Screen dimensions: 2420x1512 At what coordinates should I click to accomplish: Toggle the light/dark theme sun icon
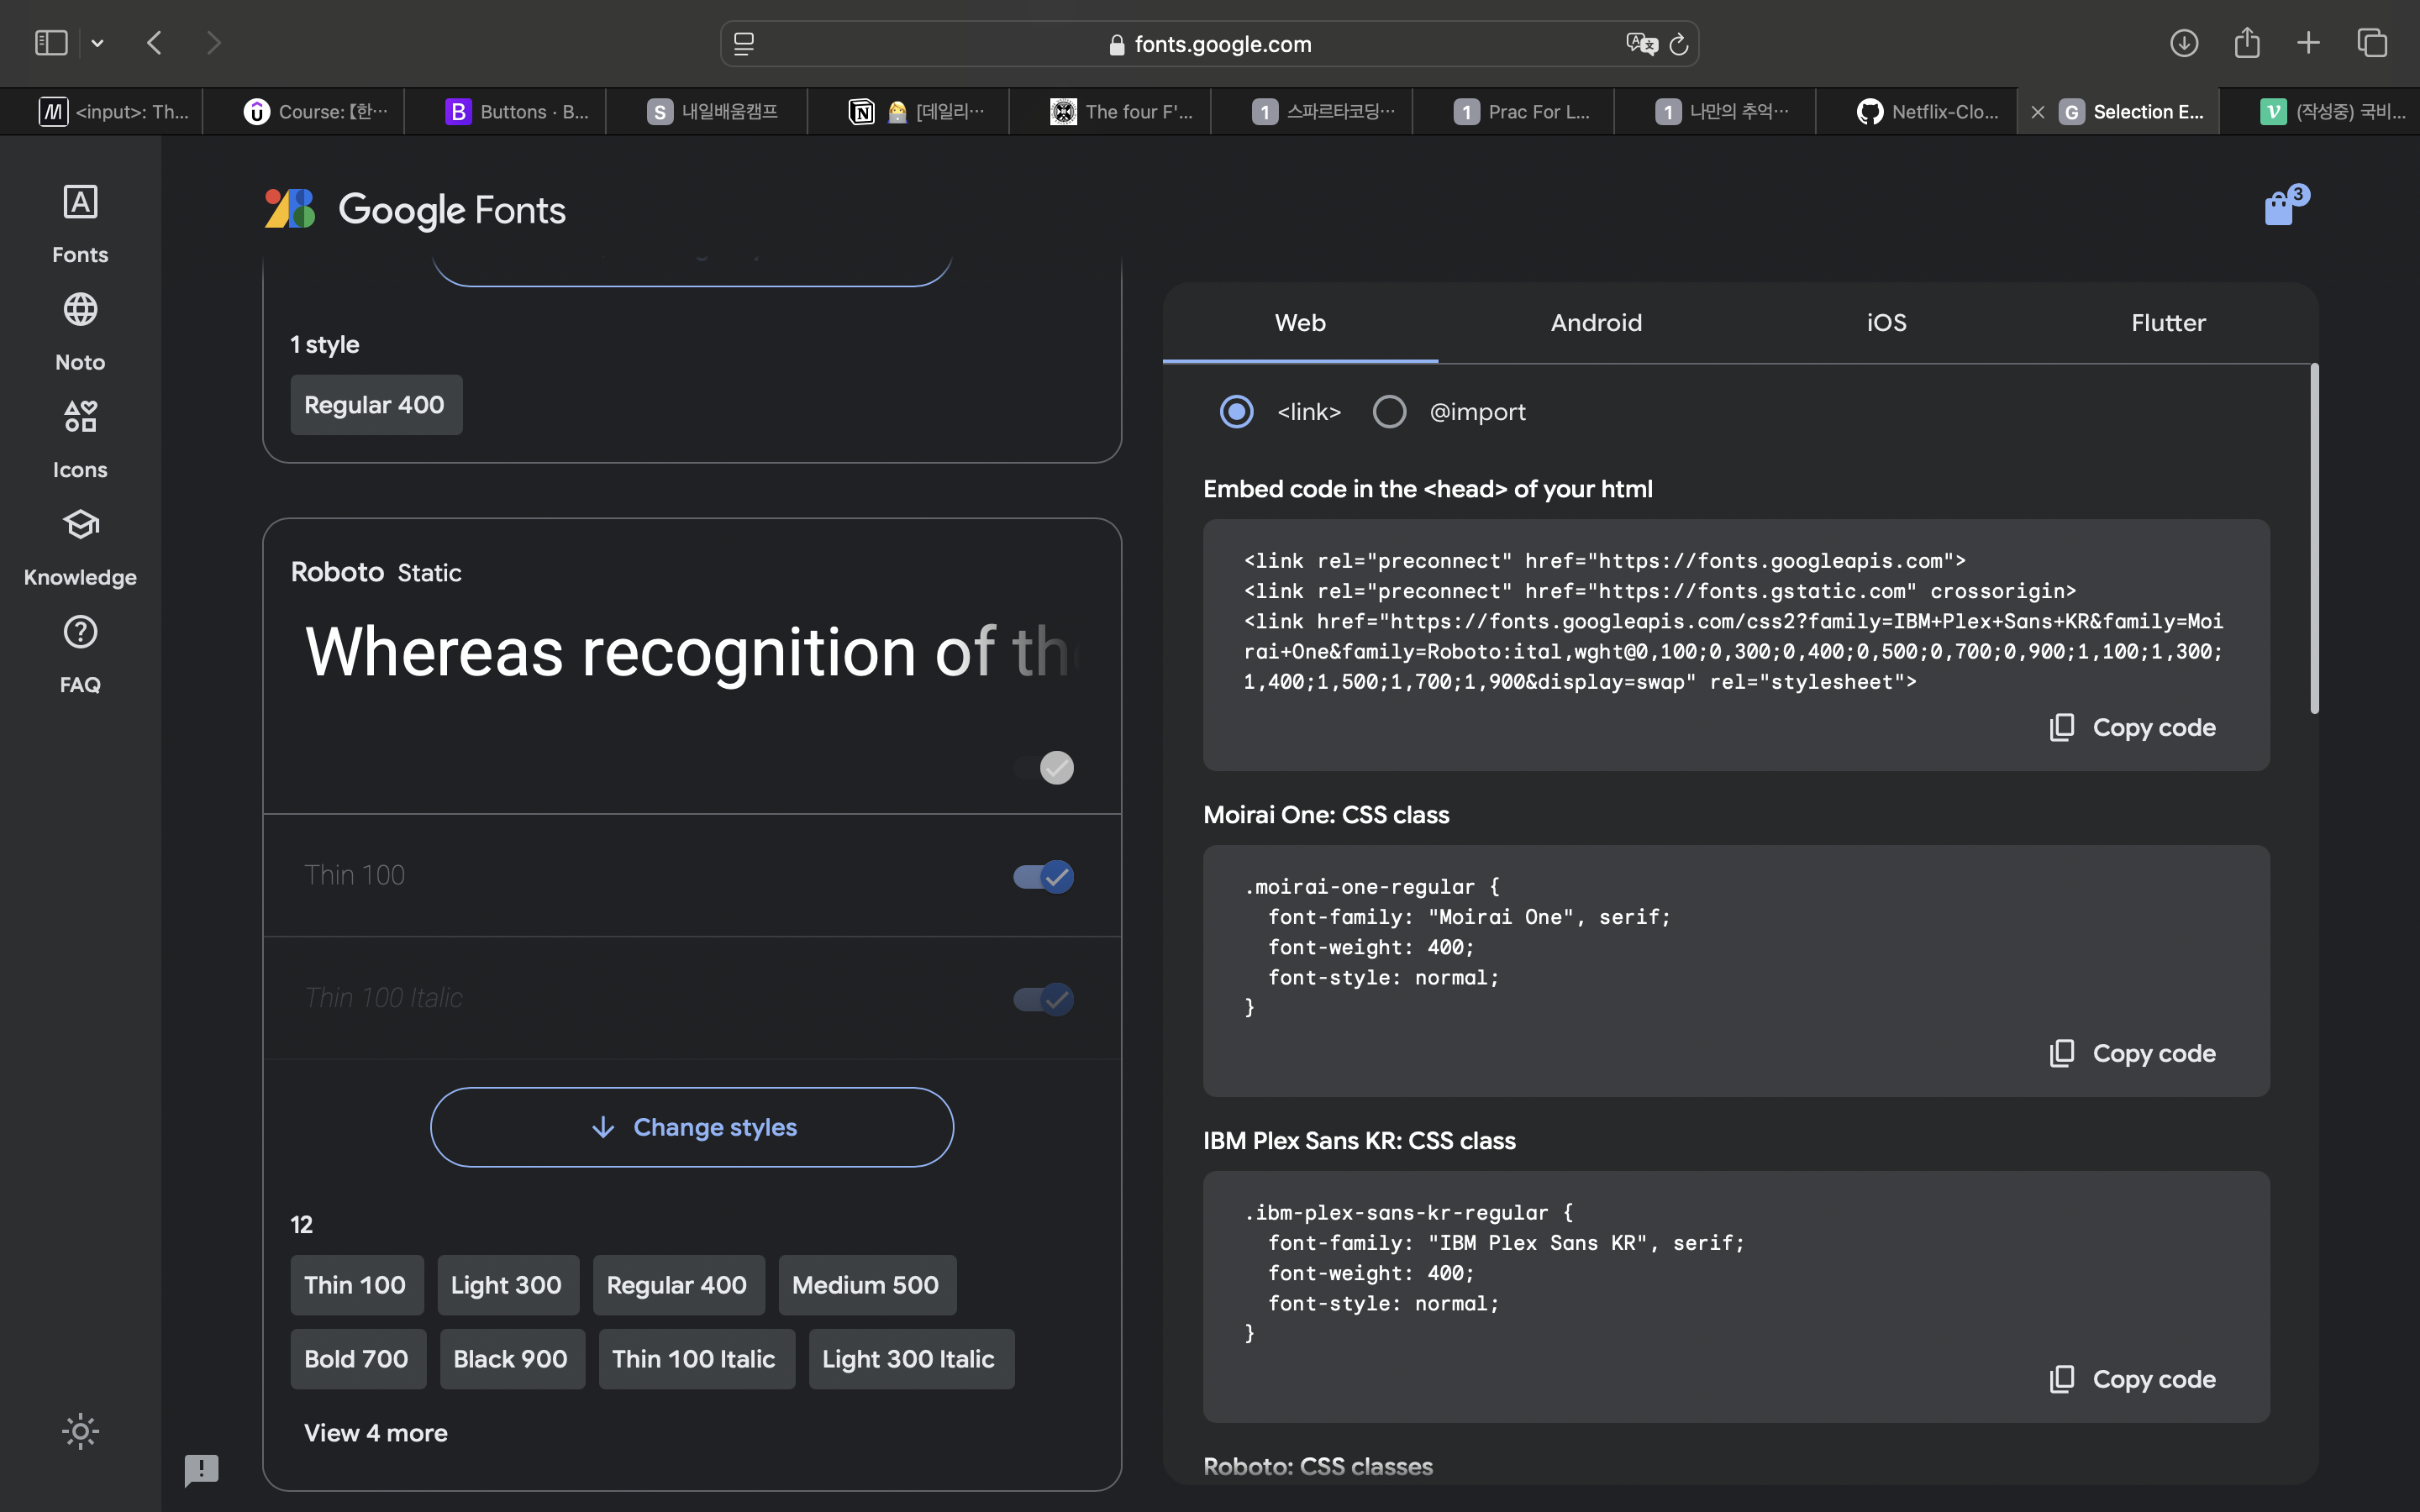[80, 1431]
